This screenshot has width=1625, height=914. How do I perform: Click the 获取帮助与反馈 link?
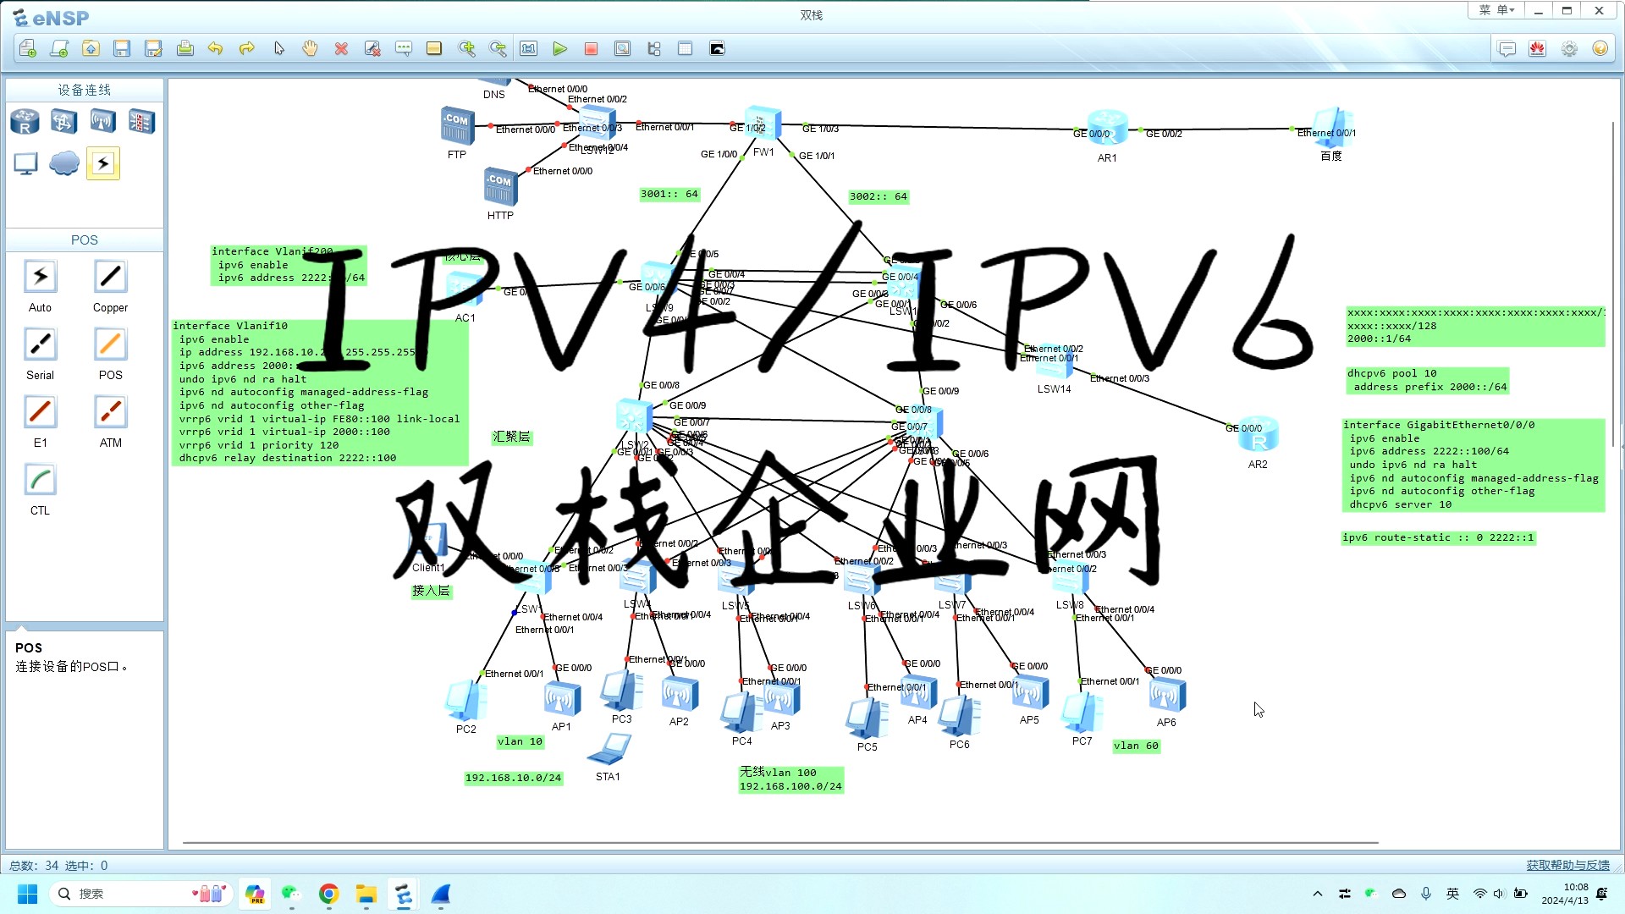pos(1567,865)
